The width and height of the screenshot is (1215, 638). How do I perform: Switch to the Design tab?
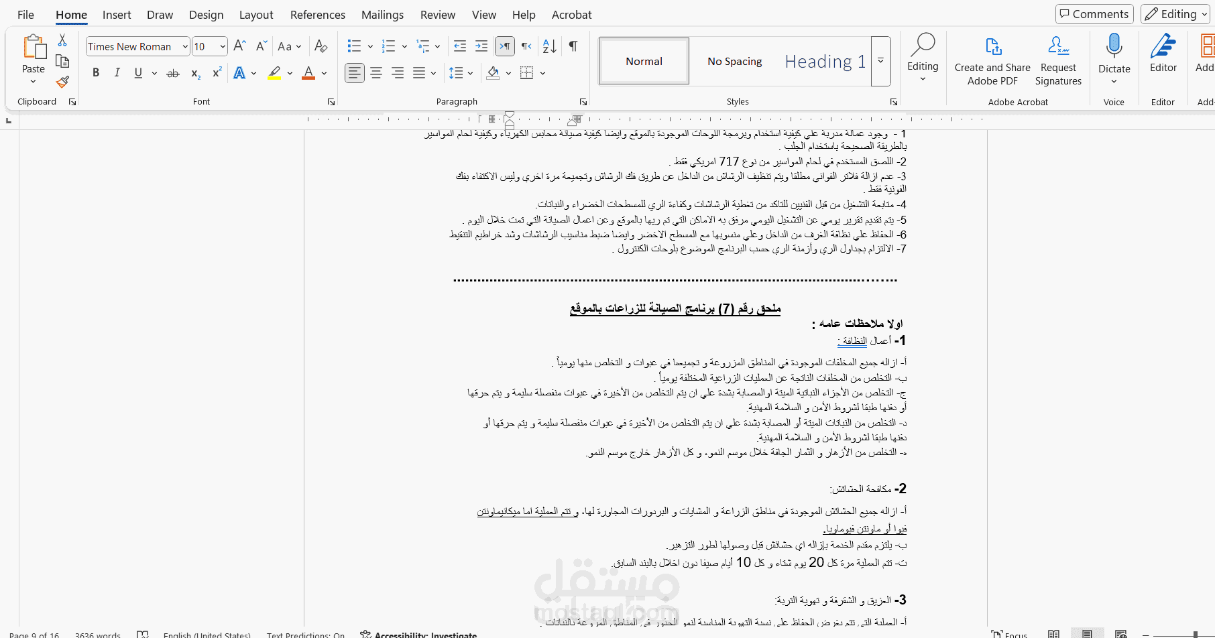(206, 15)
